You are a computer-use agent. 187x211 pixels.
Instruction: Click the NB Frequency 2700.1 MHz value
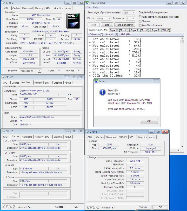tap(151, 152)
